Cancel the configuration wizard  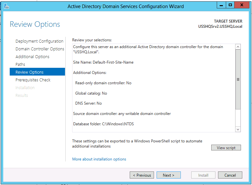coord(230,175)
